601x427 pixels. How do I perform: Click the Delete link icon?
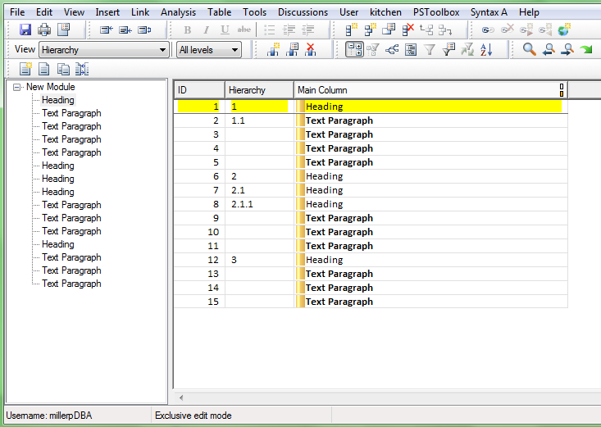[x=507, y=29]
